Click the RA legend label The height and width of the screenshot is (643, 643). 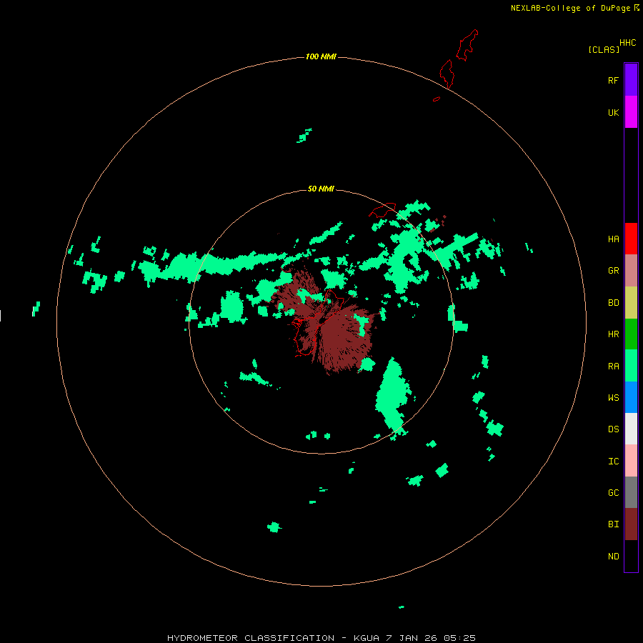pyautogui.click(x=613, y=367)
